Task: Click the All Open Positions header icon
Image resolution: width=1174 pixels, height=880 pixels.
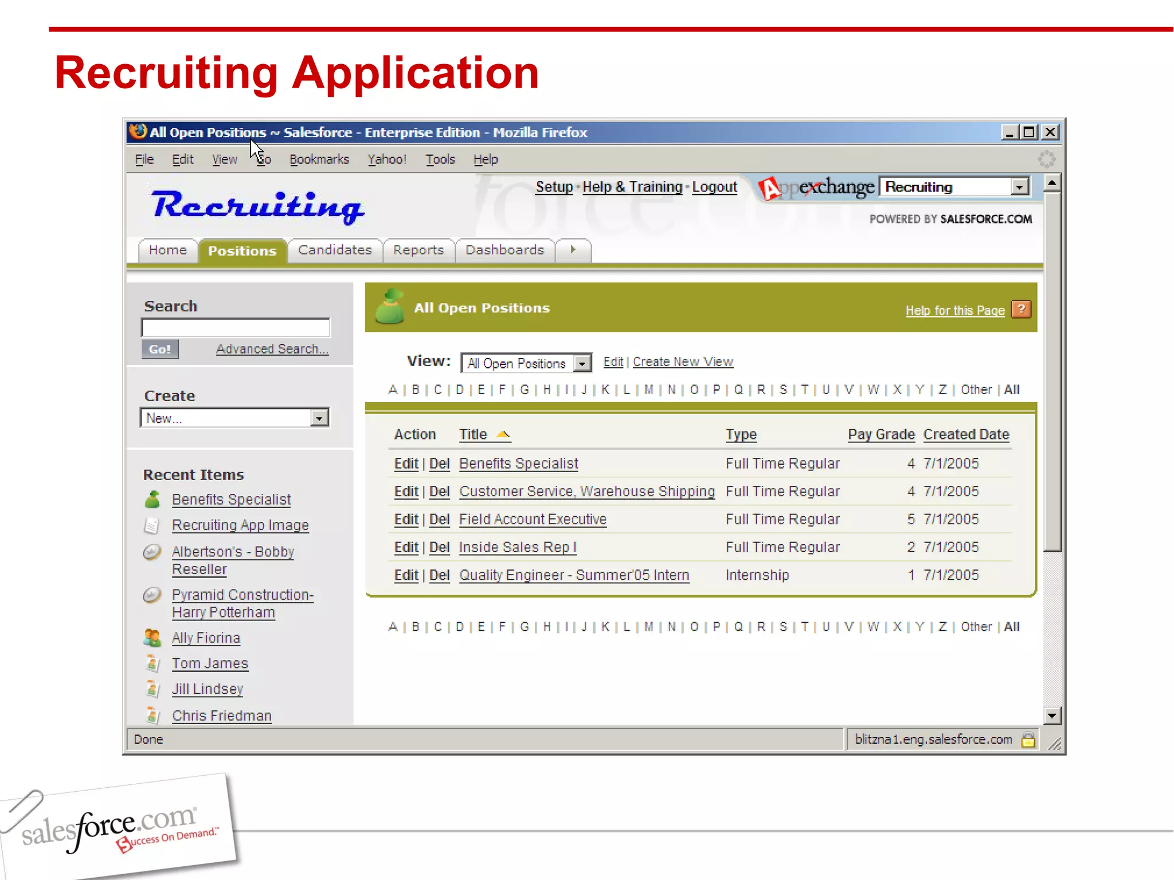Action: 390,307
